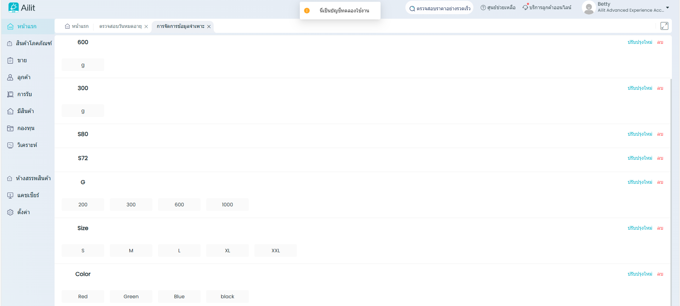Switch to the expiry date check tab
The width and height of the screenshot is (680, 306).
[x=120, y=27]
